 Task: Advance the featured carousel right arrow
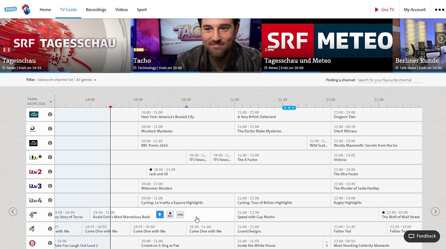click(x=442, y=39)
